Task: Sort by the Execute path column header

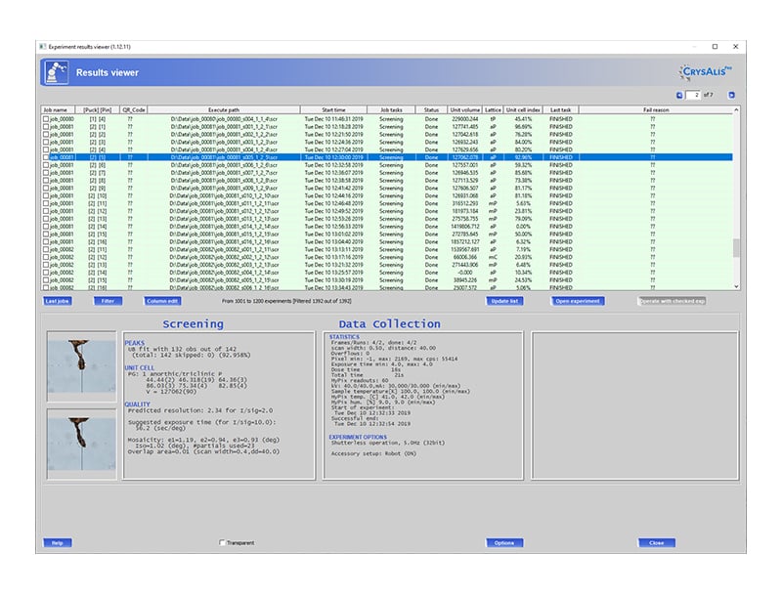Action: 224,109
